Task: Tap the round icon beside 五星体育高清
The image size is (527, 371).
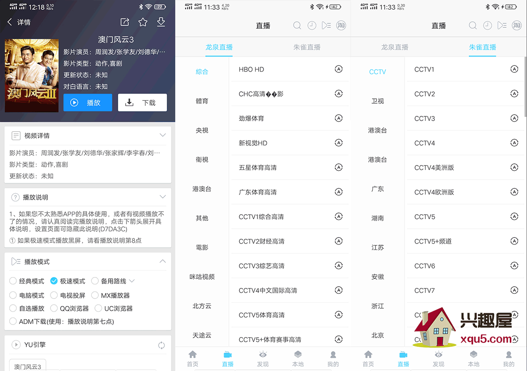Action: coord(339,167)
